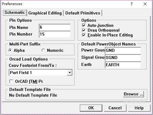This screenshot has height=115, width=153.
Task: Select the Alpha suffix radio button
Action: (10, 50)
